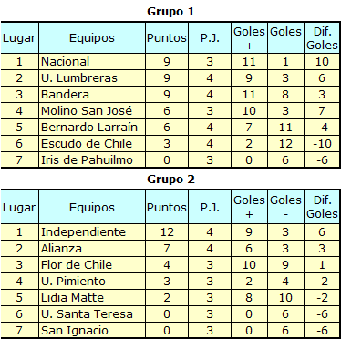The height and width of the screenshot is (339, 341).
Task: Select U. Santa Teresa team cell
Action: point(92,314)
